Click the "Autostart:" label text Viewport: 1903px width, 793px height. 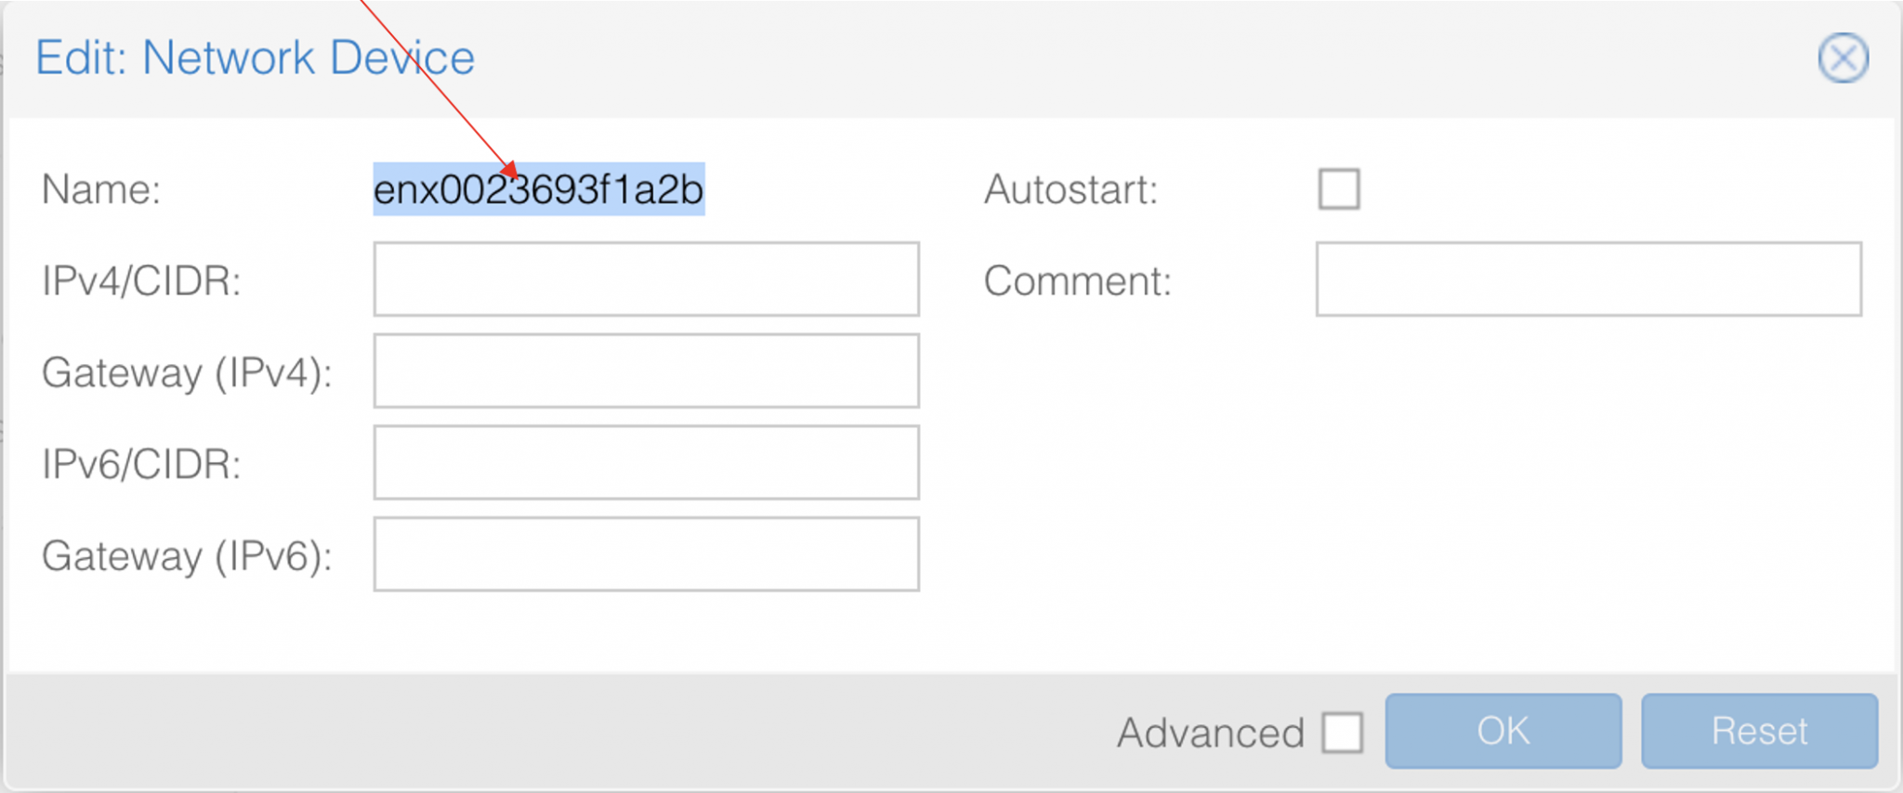pos(1070,190)
